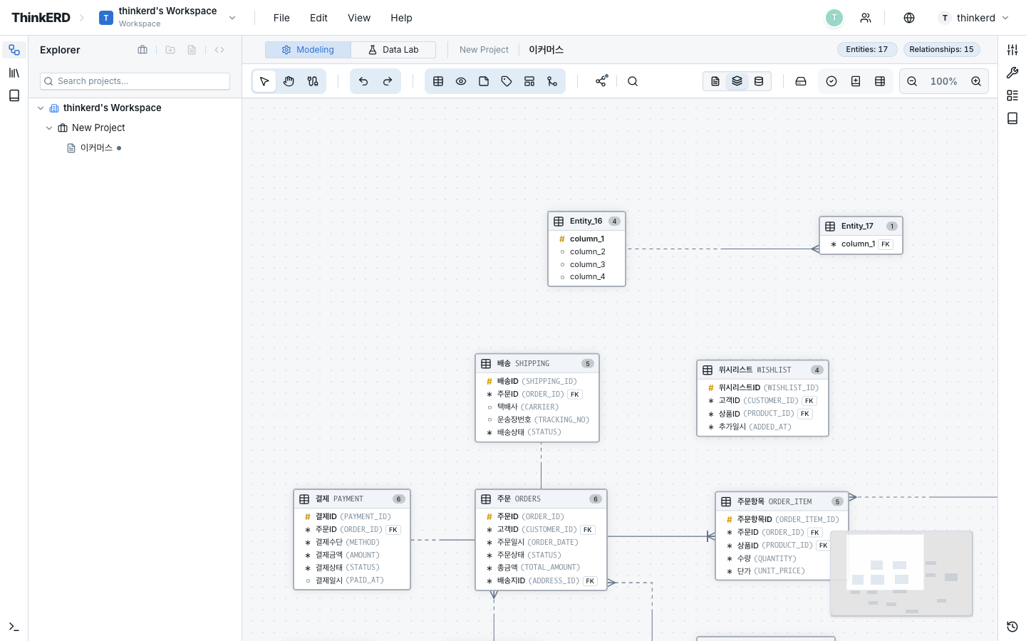Select the 배송 SHIPPING entity header

pos(537,364)
